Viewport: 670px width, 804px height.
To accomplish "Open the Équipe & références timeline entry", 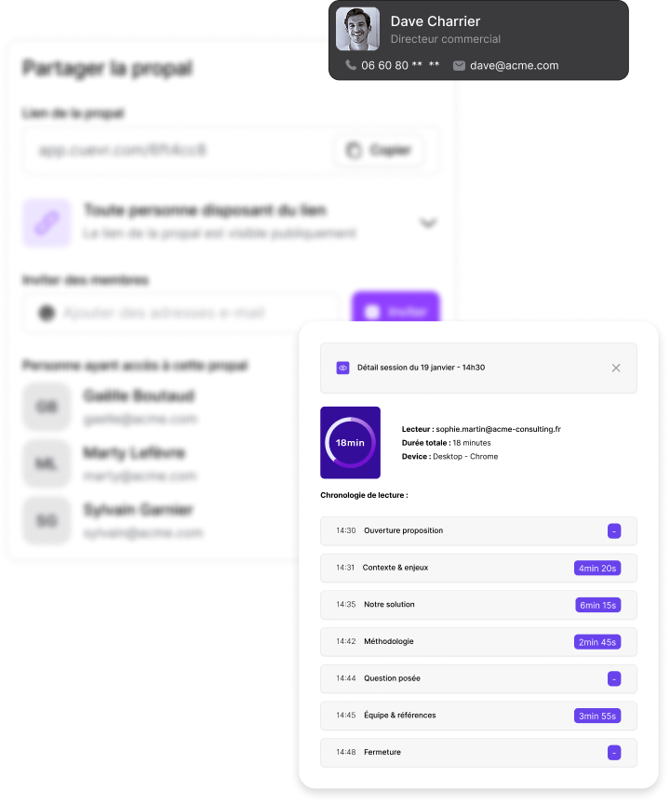I will [478, 716].
